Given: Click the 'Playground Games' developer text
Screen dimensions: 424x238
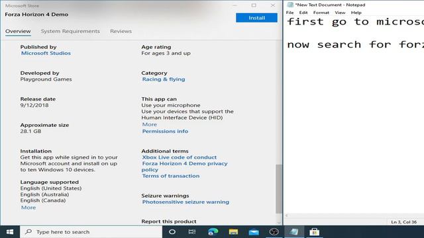Looking at the screenshot, I should (46, 79).
